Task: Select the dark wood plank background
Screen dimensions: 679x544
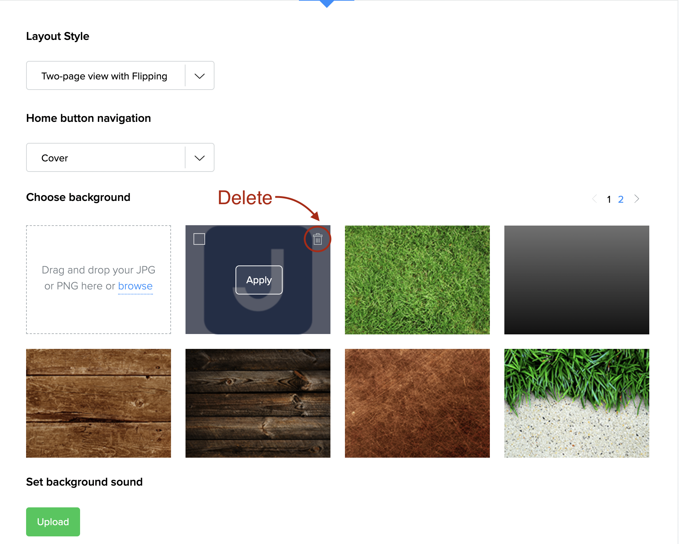Action: (x=258, y=403)
